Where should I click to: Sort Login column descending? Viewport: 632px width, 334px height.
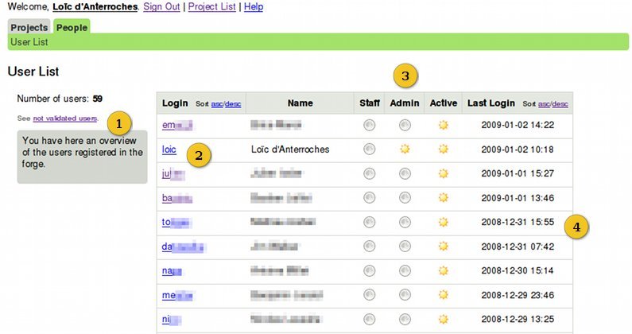pyautogui.click(x=233, y=104)
